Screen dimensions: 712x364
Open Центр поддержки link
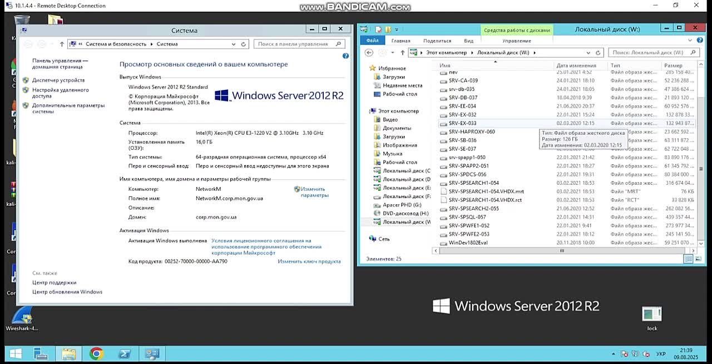54,282
